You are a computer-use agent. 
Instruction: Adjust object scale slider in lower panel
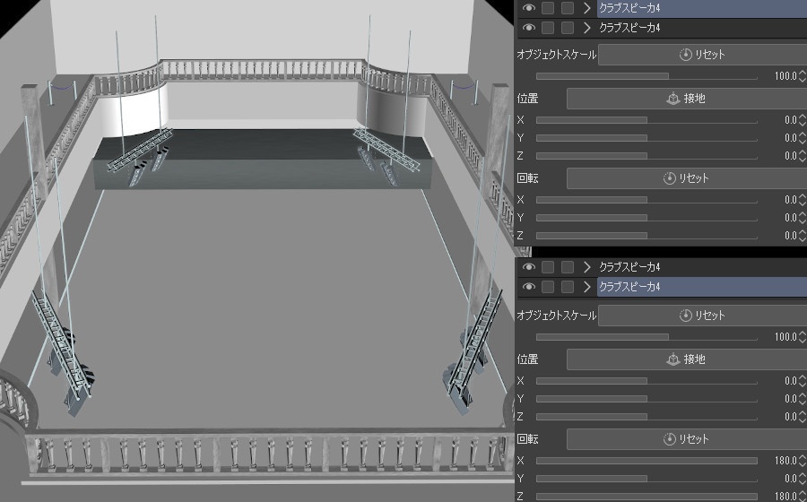coord(646,337)
